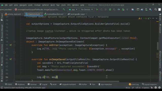Click the weak warnings indicator showing 3

point(145,18)
